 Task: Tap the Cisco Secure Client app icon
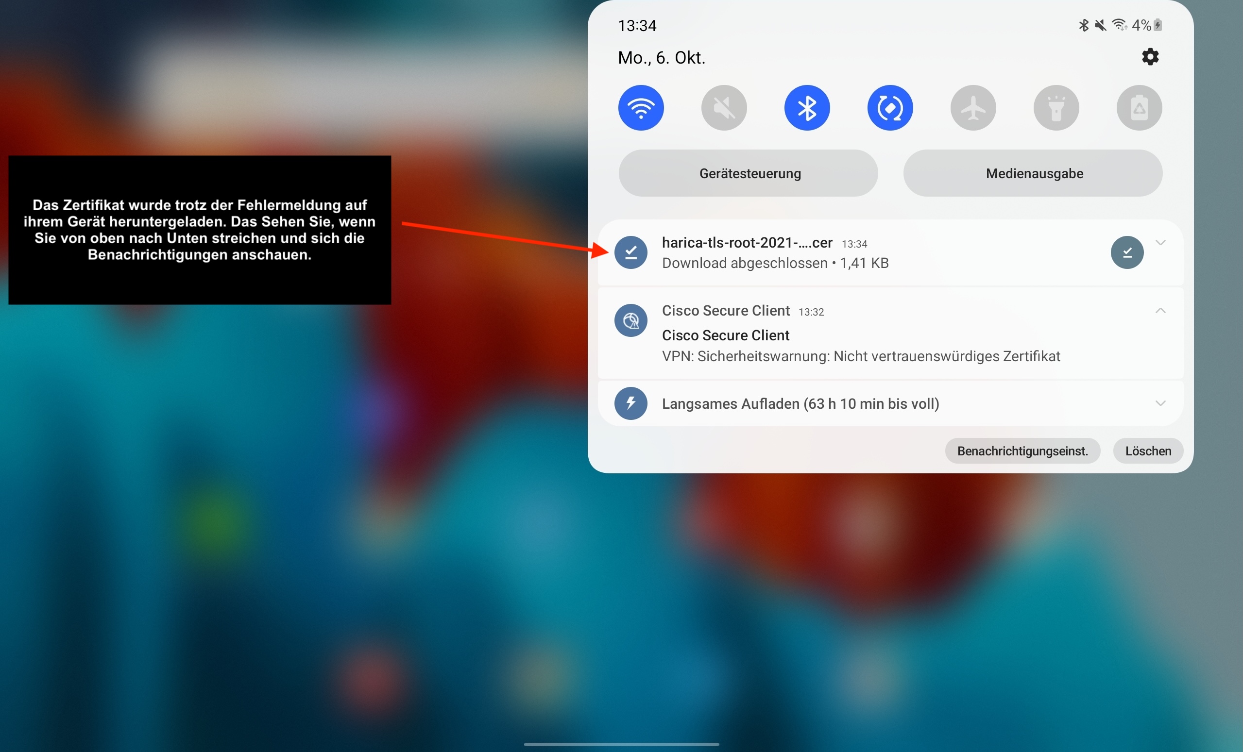tap(630, 320)
